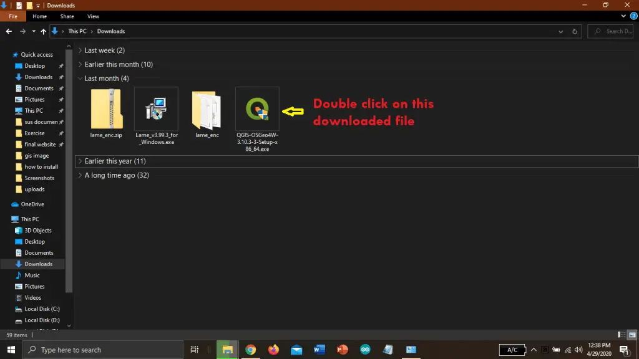The image size is (639, 359).
Task: Open 3D Objects under This PC
Action: (x=38, y=231)
